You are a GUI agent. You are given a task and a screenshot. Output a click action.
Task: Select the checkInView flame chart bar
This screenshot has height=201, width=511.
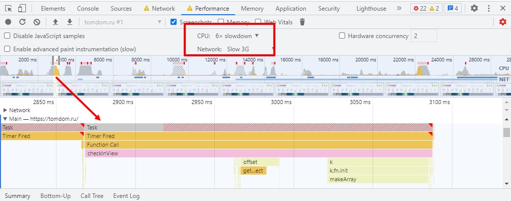coord(259,153)
